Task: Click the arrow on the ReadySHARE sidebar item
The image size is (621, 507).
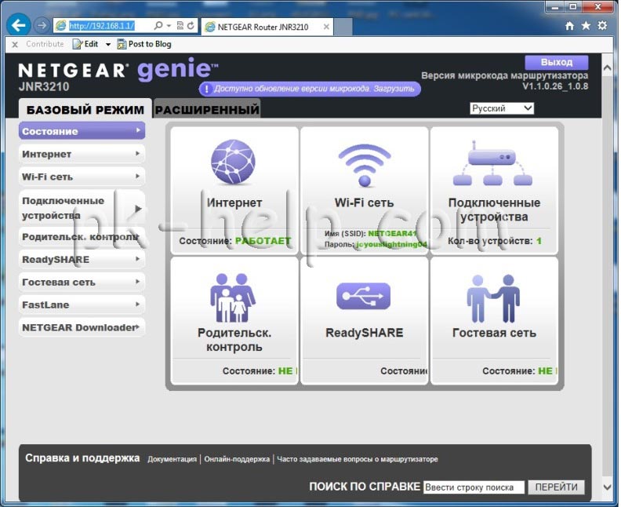Action: [x=137, y=259]
